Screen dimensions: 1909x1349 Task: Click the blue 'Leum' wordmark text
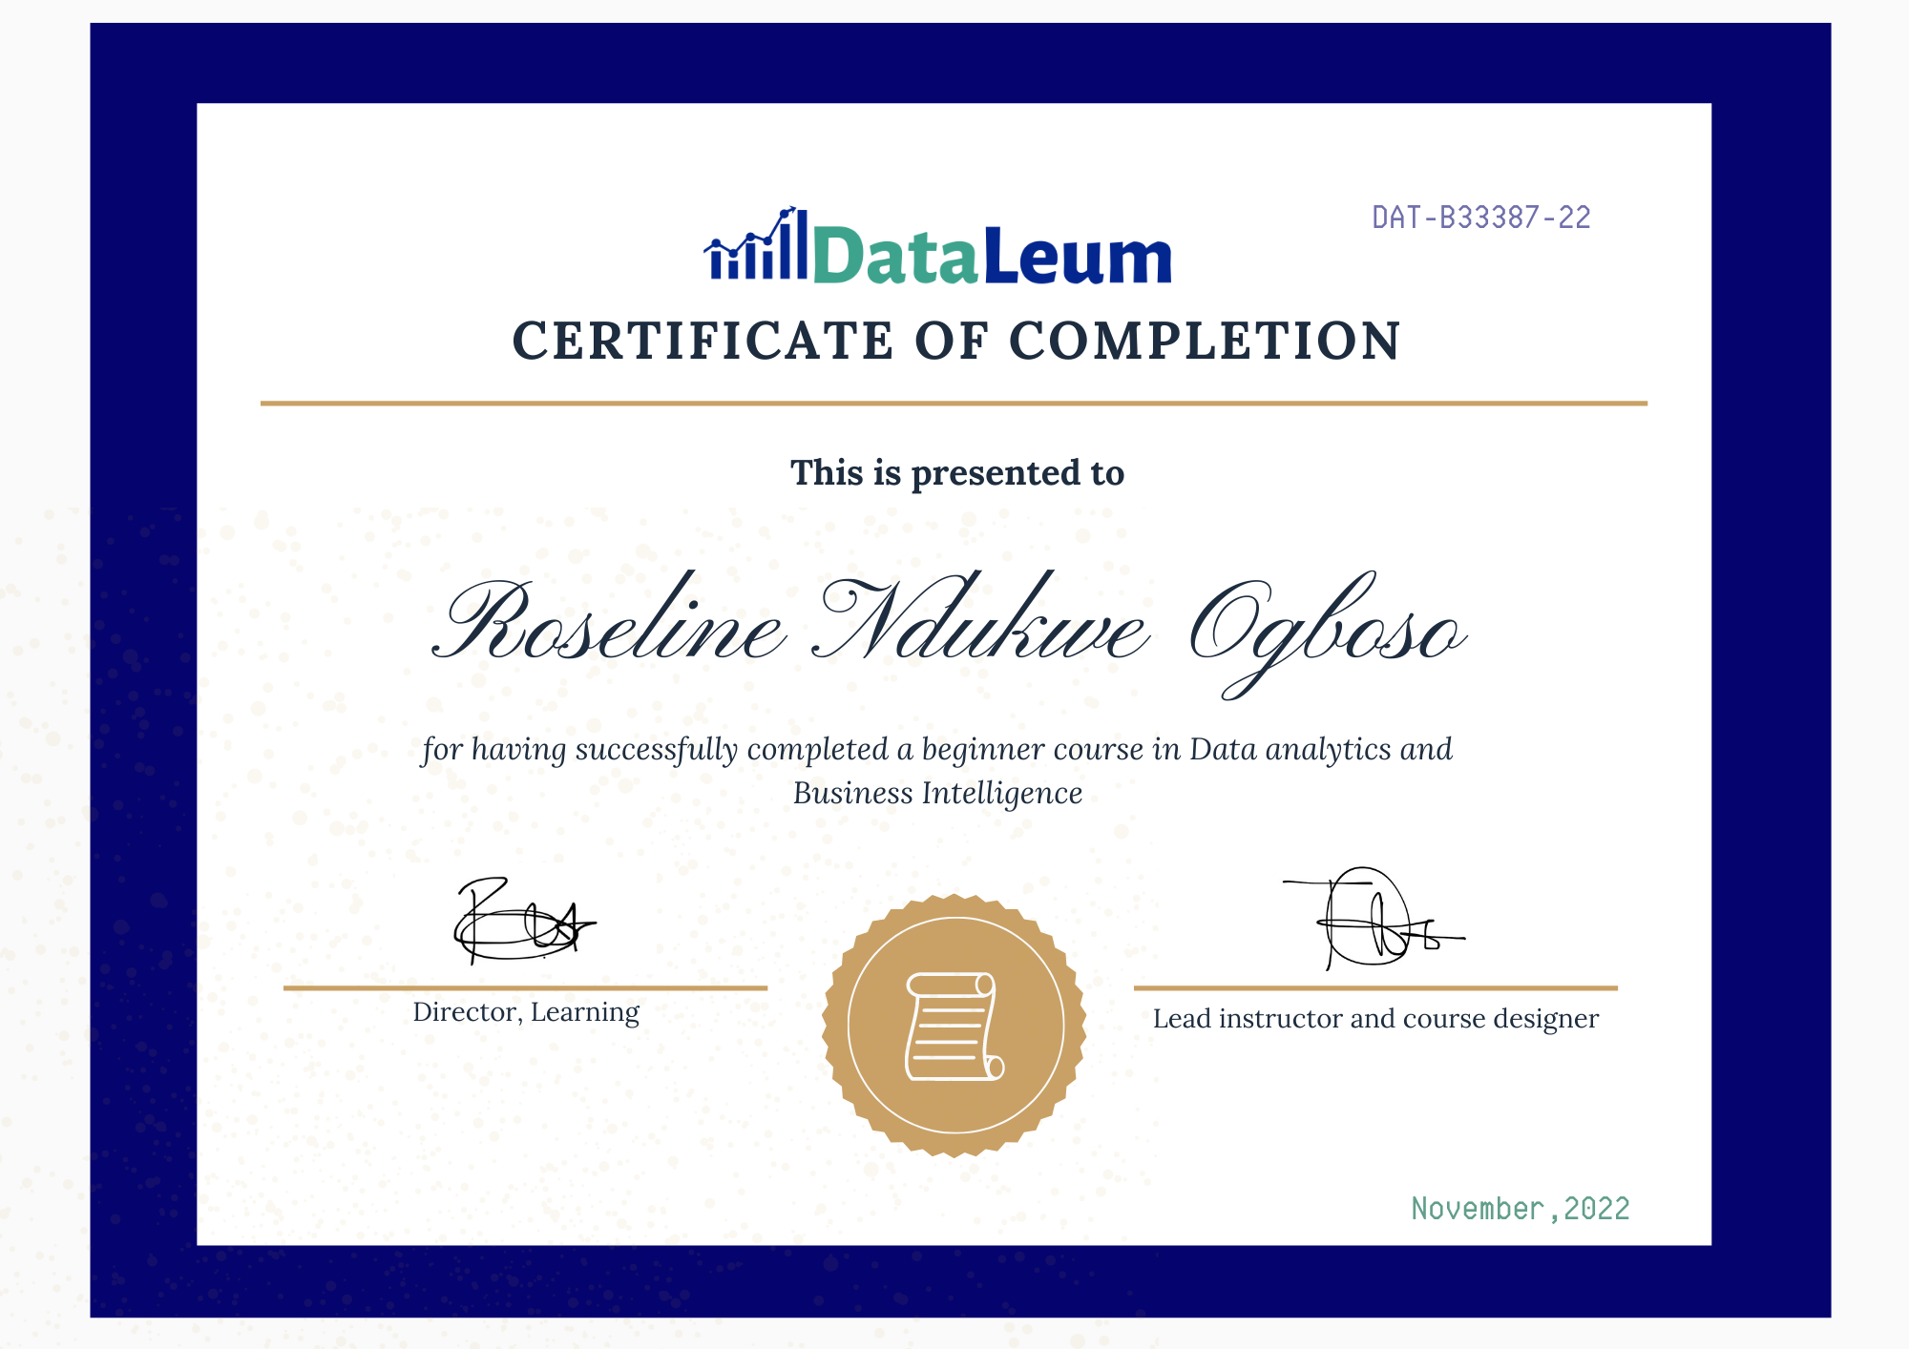coord(1077,258)
